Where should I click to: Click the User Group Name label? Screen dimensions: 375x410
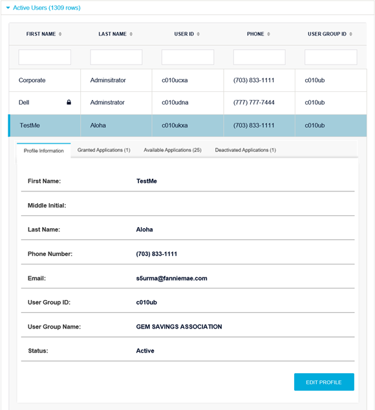pyautogui.click(x=54, y=327)
